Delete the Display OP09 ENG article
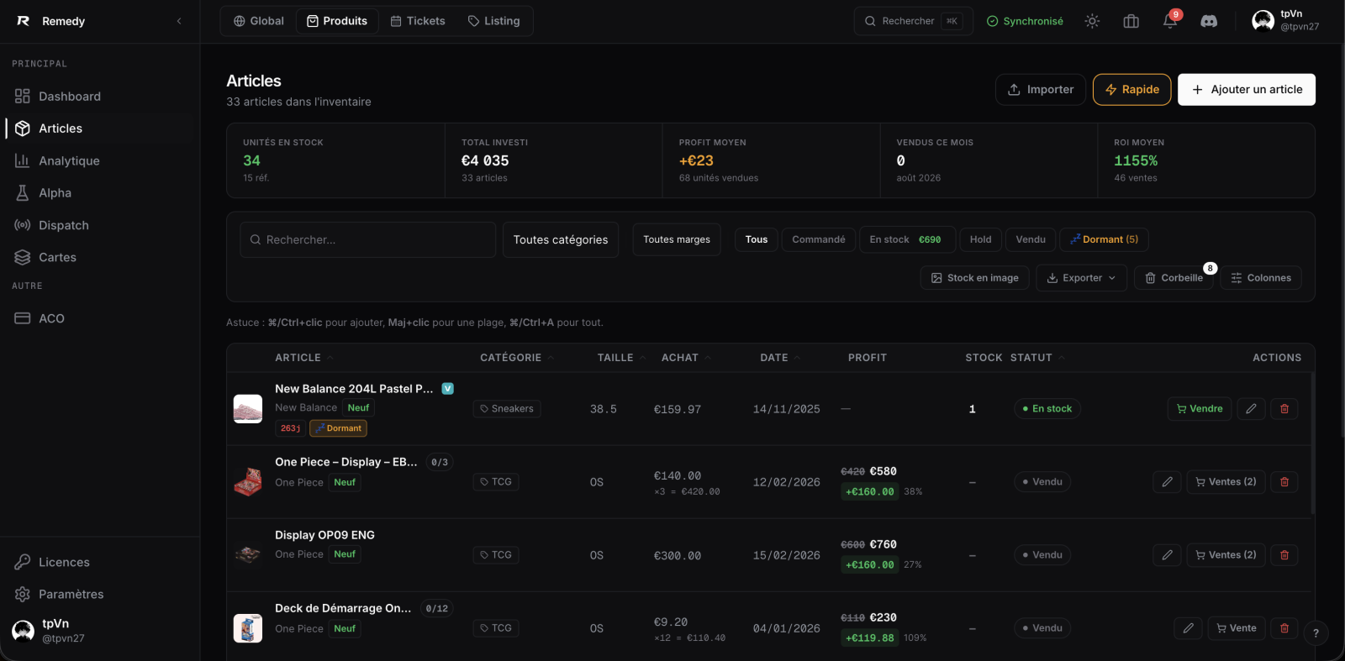The image size is (1345, 661). [x=1284, y=555]
